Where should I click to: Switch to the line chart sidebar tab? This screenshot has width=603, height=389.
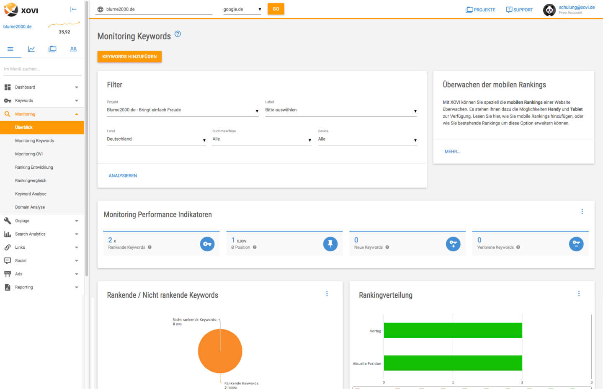coord(31,49)
